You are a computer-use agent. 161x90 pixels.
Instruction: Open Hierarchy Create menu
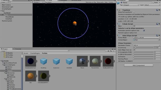4,2
